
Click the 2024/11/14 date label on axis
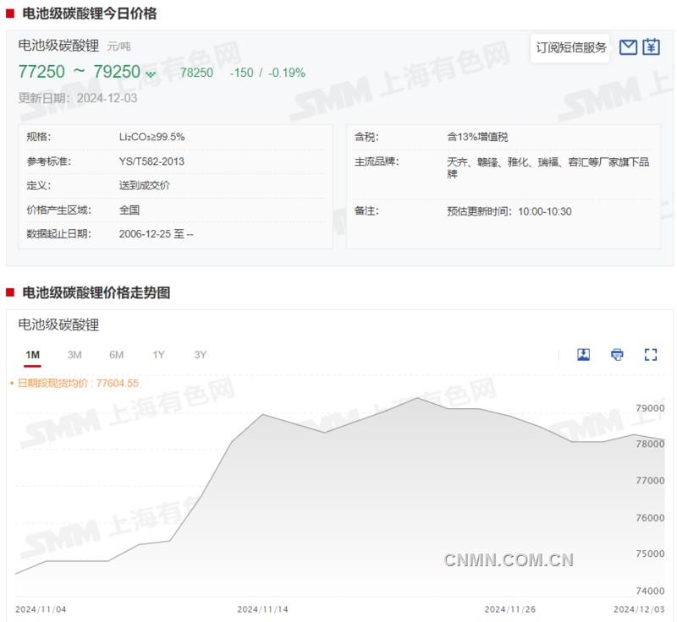click(x=262, y=609)
